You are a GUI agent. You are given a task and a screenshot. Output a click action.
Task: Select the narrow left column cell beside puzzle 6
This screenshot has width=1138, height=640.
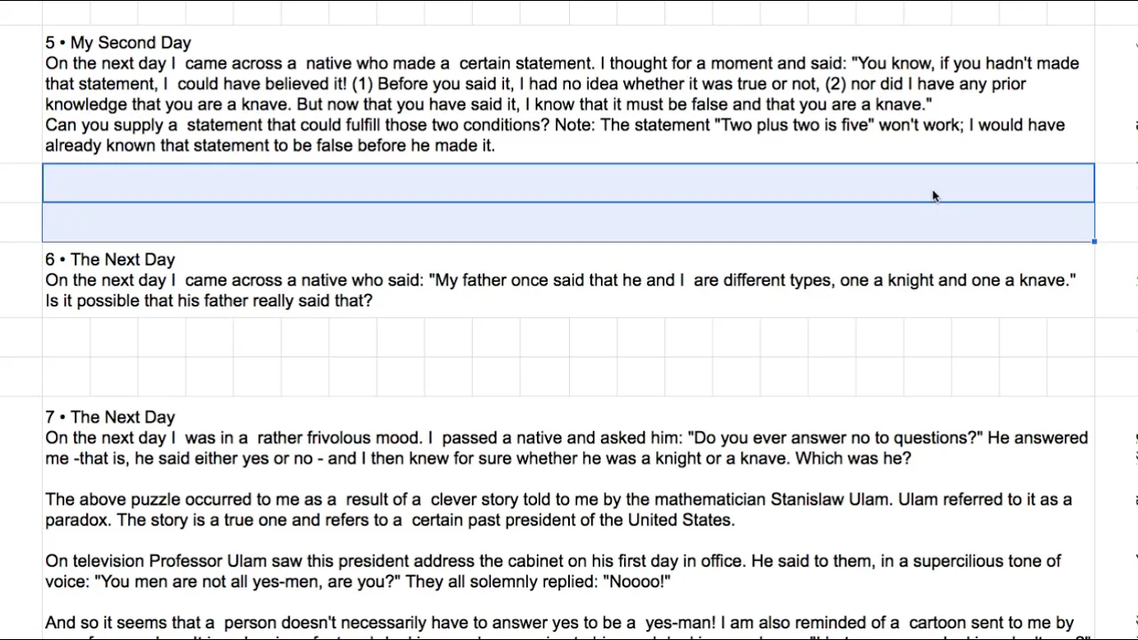coord(21,280)
